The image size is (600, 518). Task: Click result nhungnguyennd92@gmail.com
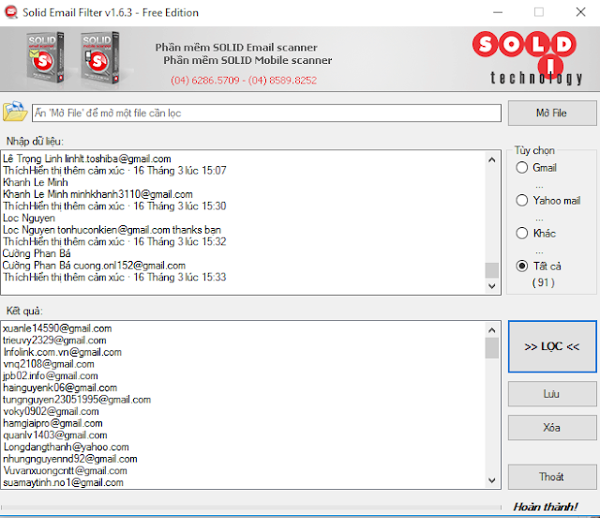coord(70,459)
